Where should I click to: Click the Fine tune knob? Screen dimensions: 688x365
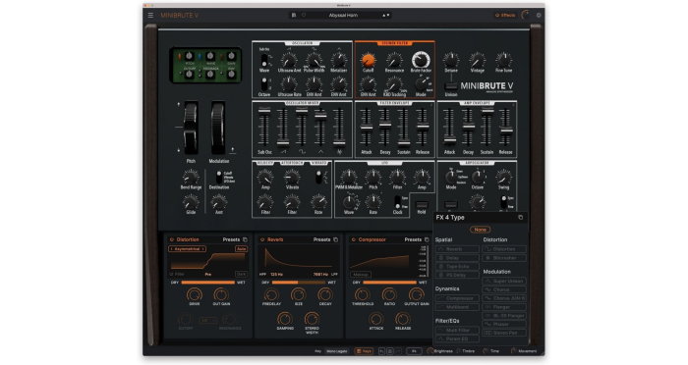pos(503,60)
